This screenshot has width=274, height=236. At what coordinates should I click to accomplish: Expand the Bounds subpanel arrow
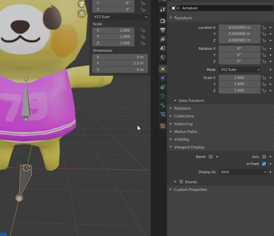pyautogui.click(x=175, y=182)
